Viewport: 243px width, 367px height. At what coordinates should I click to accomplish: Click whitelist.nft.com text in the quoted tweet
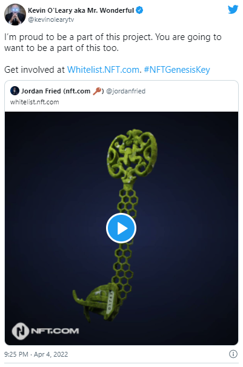[x=35, y=102]
